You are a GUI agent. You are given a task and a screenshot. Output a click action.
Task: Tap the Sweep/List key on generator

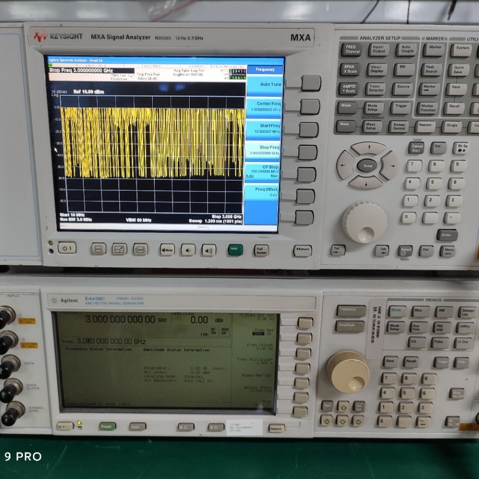467,312
